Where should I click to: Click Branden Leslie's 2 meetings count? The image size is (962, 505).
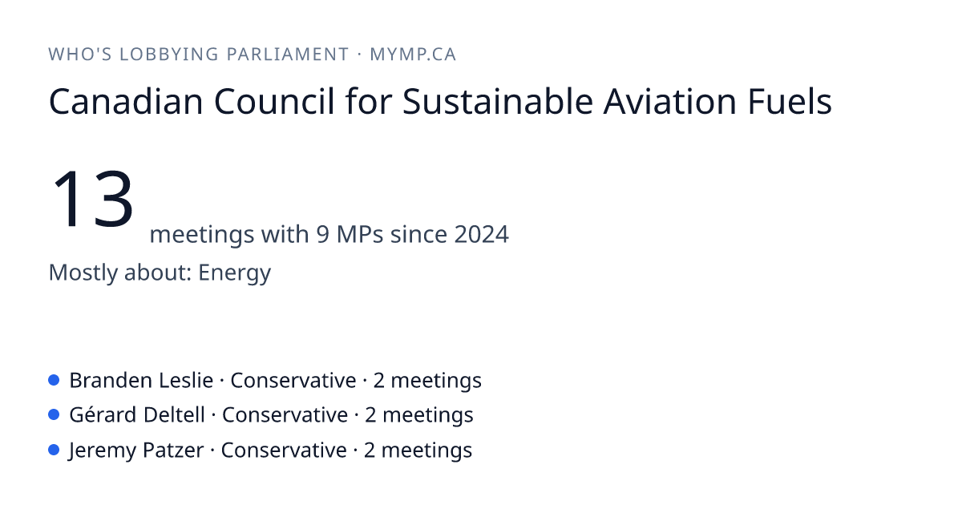tap(427, 380)
